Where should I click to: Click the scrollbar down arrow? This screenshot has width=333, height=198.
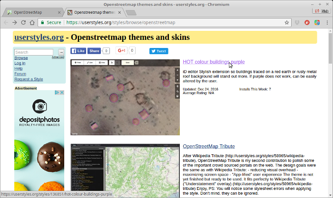point(330,196)
